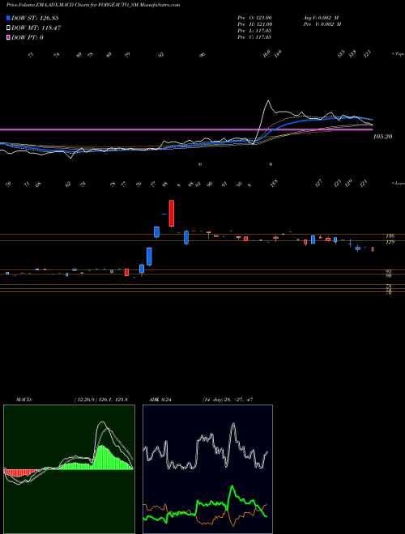Screen dimensions: 405x534
Task: Click the green +DI line peak in ADX panel
Action: point(232,487)
